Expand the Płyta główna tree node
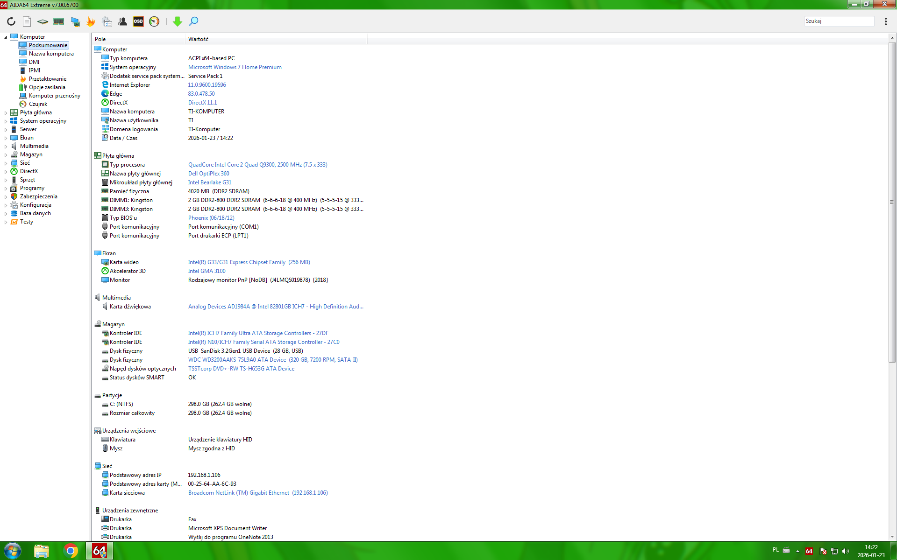Screen dimensions: 897x560 tap(6, 113)
